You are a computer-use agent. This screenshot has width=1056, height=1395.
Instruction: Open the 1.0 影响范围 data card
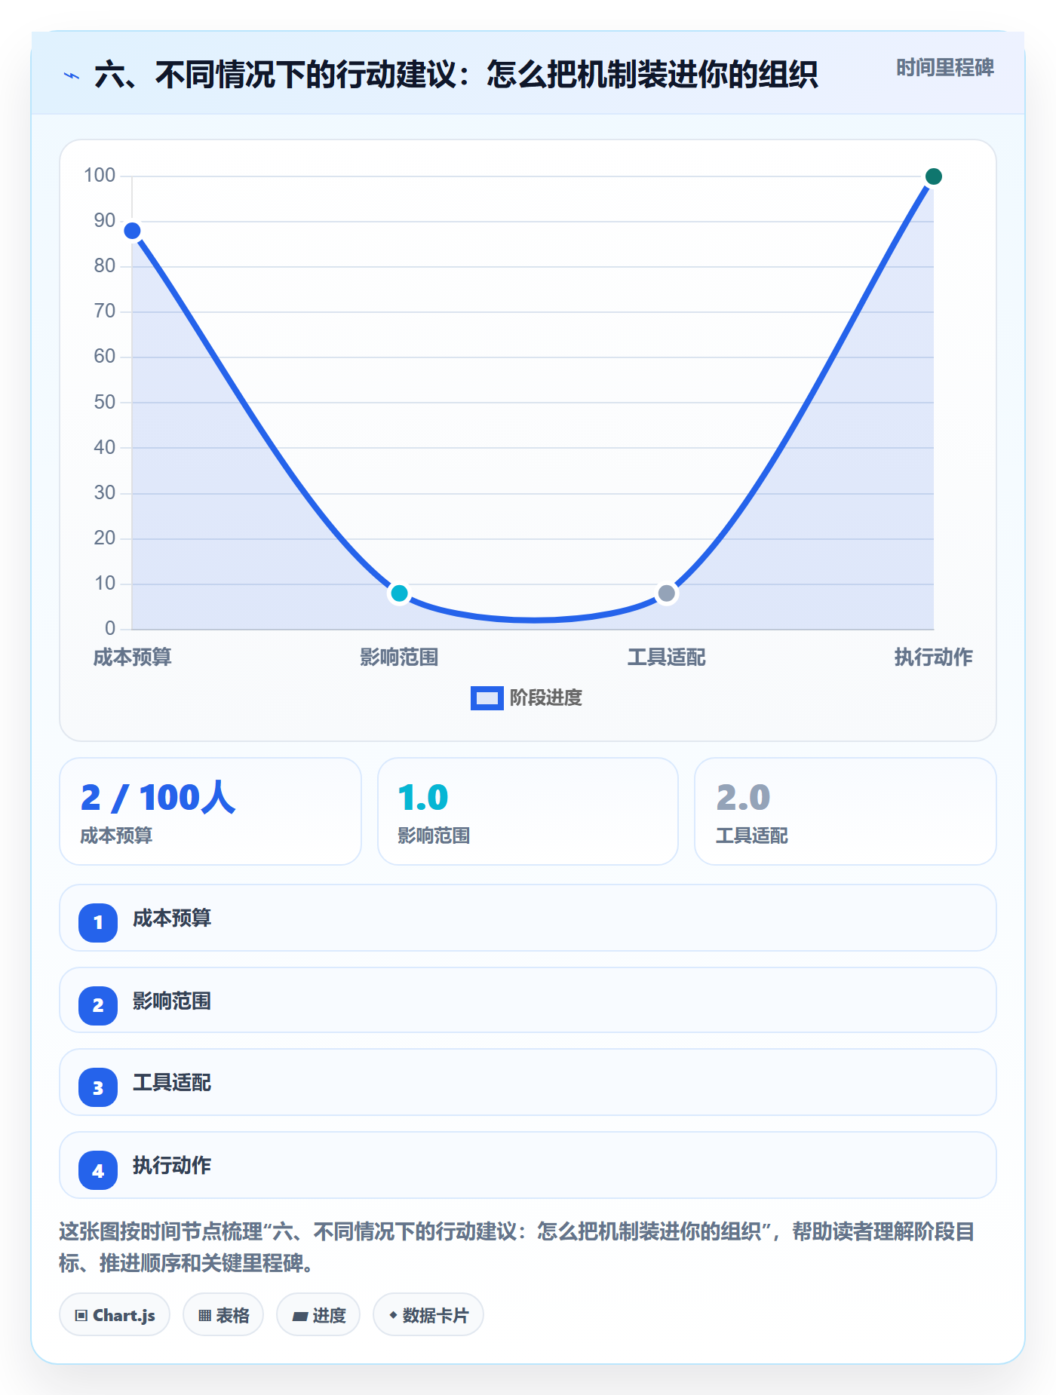pyautogui.click(x=528, y=811)
